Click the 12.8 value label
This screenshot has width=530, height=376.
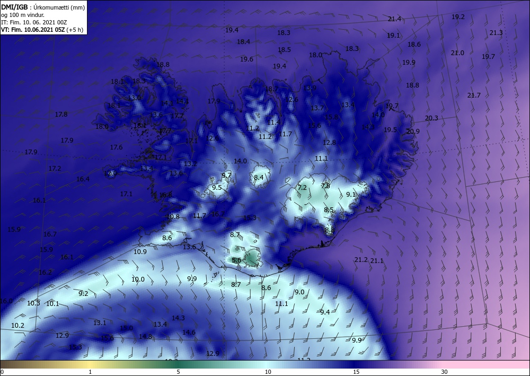(329, 143)
